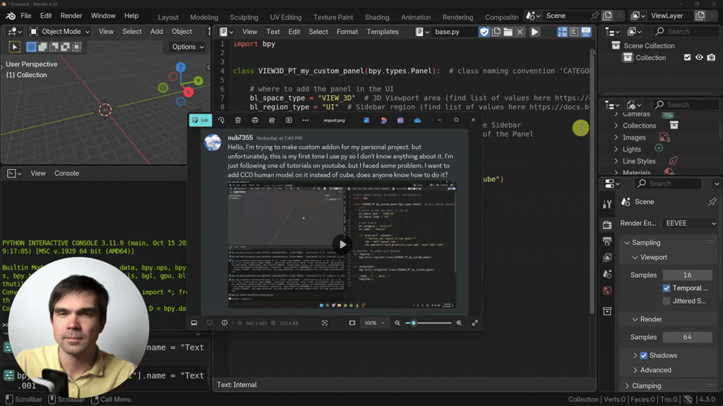
Task: Select the Output properties tab with printer icon
Action: coord(607,240)
